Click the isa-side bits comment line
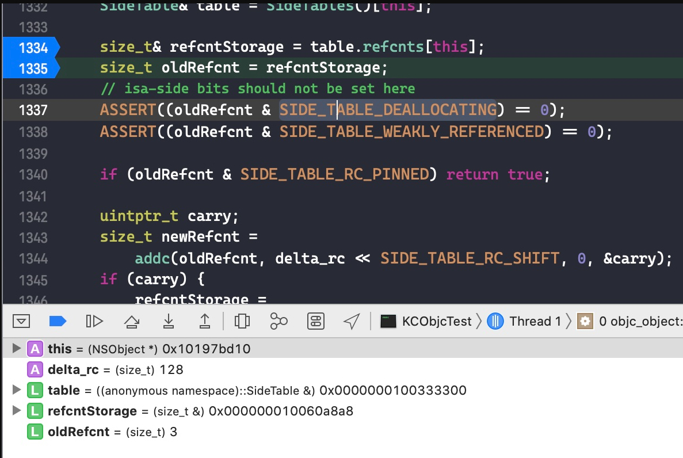Viewport: 683px width, 458px height. pyautogui.click(x=257, y=89)
